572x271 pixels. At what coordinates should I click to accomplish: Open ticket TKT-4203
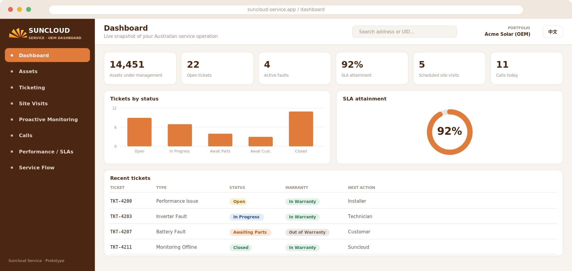(121, 216)
